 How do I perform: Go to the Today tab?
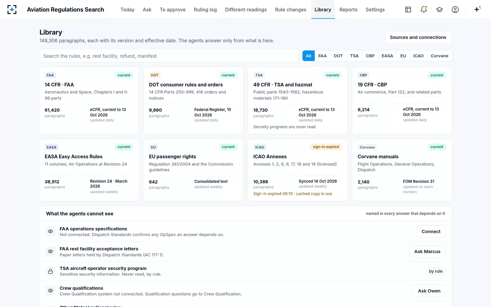(x=127, y=10)
